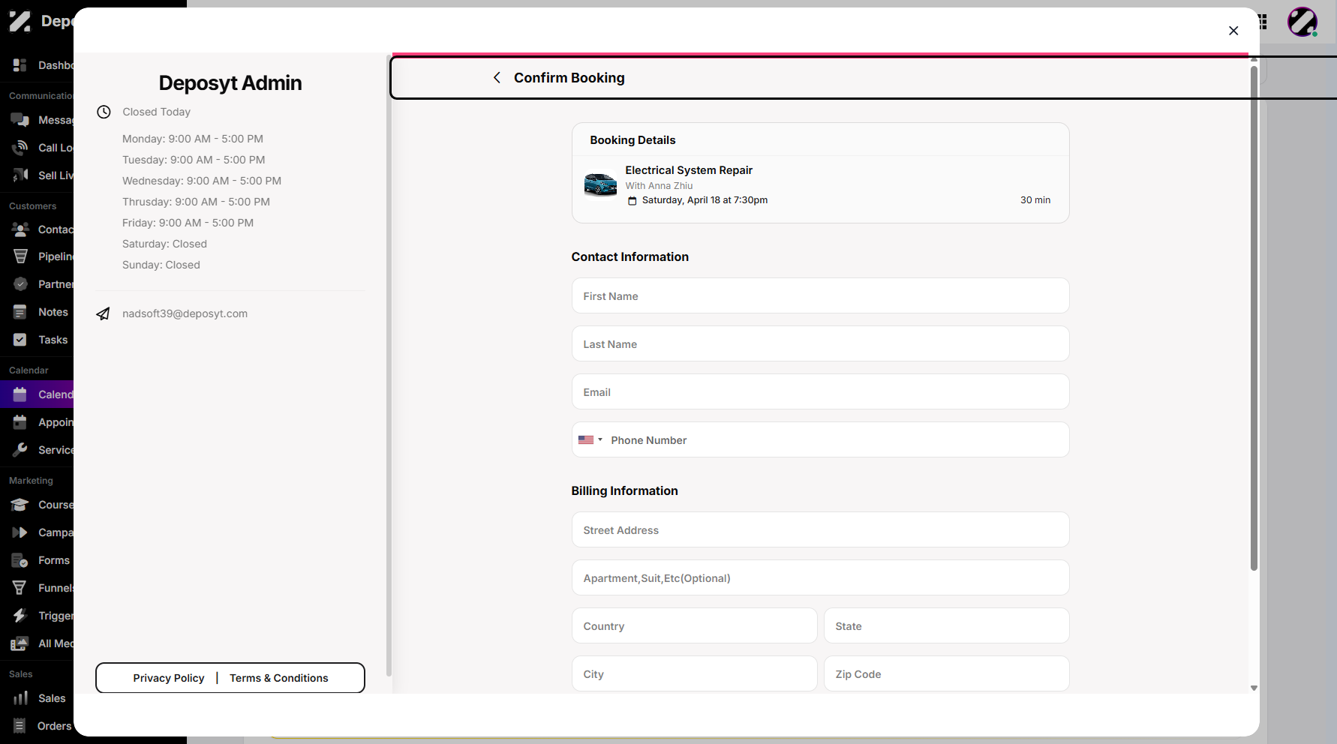Click the calendar icon beside the booking date
The width and height of the screenshot is (1337, 744).
tap(632, 201)
